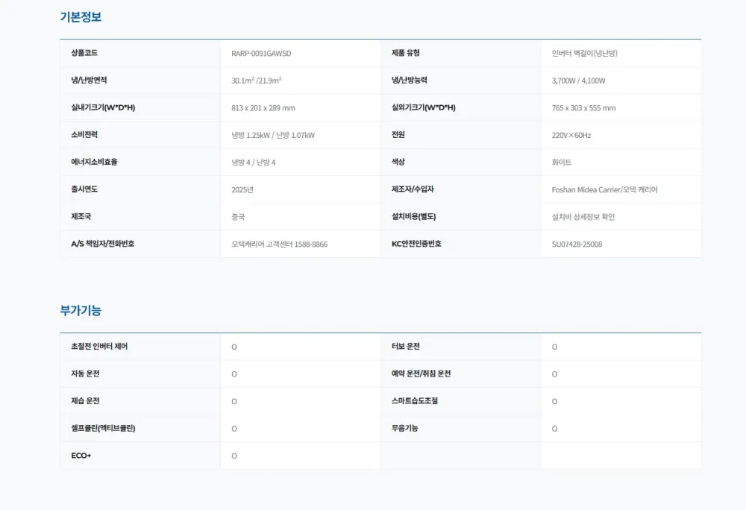Click the ECO+ feature label

coord(81,456)
